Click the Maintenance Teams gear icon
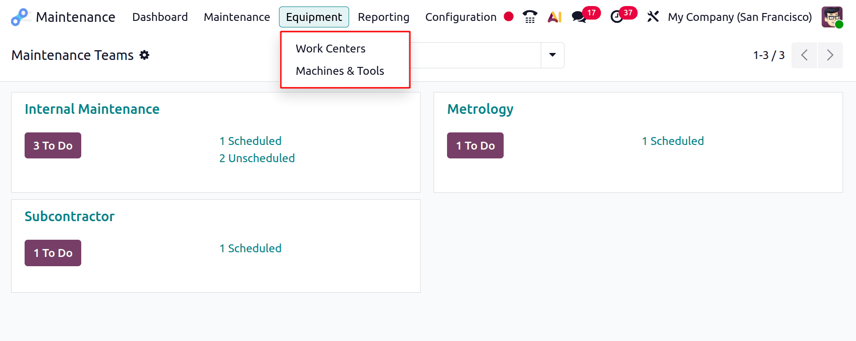856x341 pixels. point(145,55)
